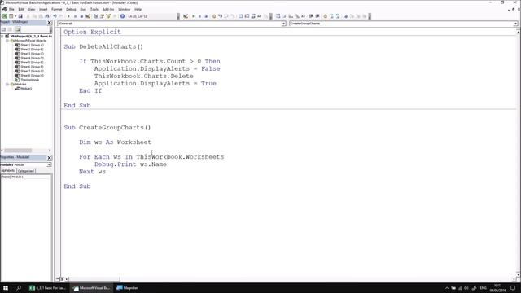Open the Run menu
521x293 pixels.
point(83,9)
